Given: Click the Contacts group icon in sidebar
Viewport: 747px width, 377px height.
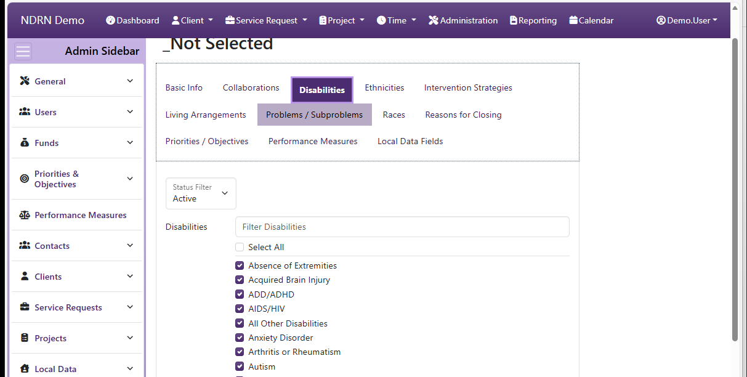Looking at the screenshot, I should pyautogui.click(x=25, y=246).
